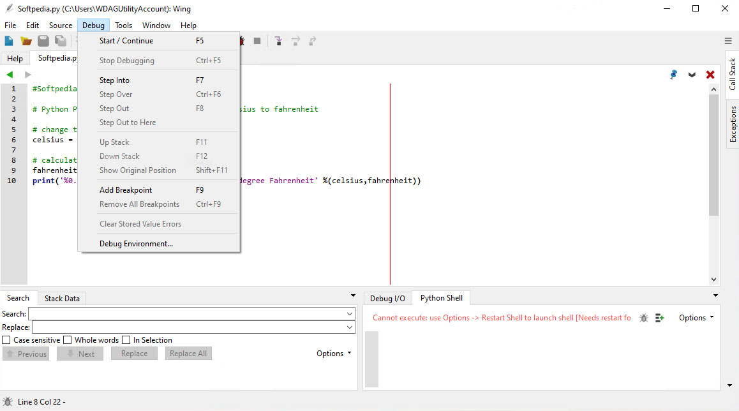Open the Replace field history dropdown arrow
The width and height of the screenshot is (739, 411).
click(350, 327)
